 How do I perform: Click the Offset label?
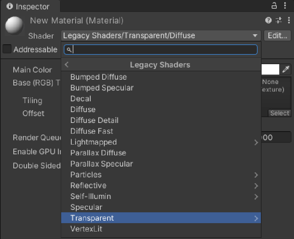click(x=33, y=113)
